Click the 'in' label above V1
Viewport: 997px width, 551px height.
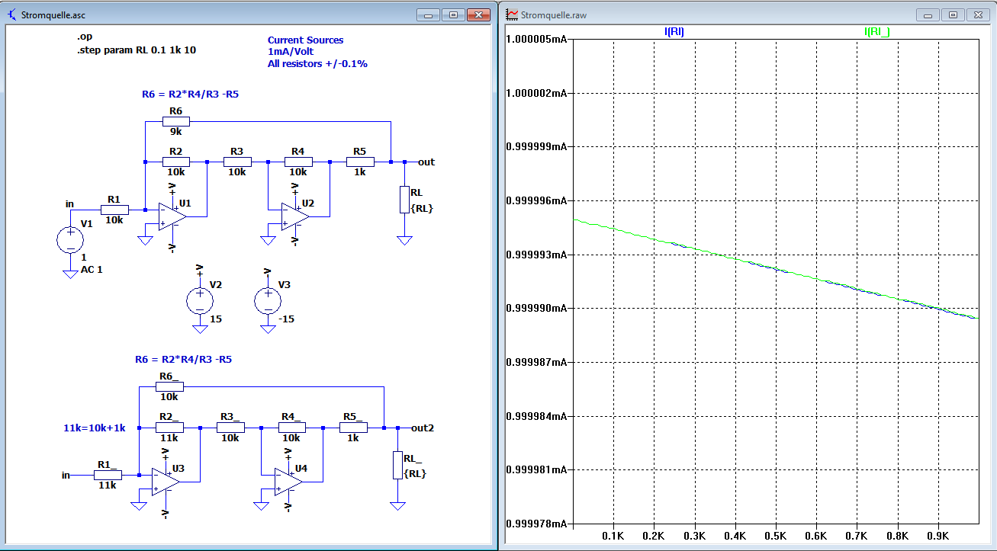(x=70, y=203)
